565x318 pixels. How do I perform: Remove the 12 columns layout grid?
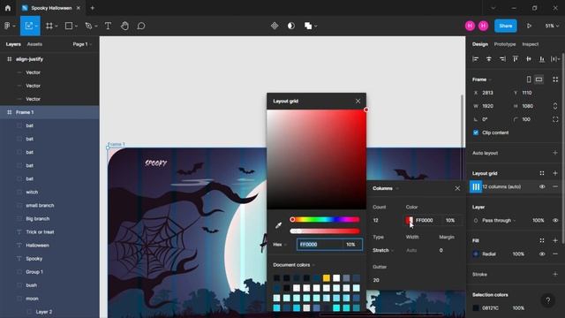(555, 186)
